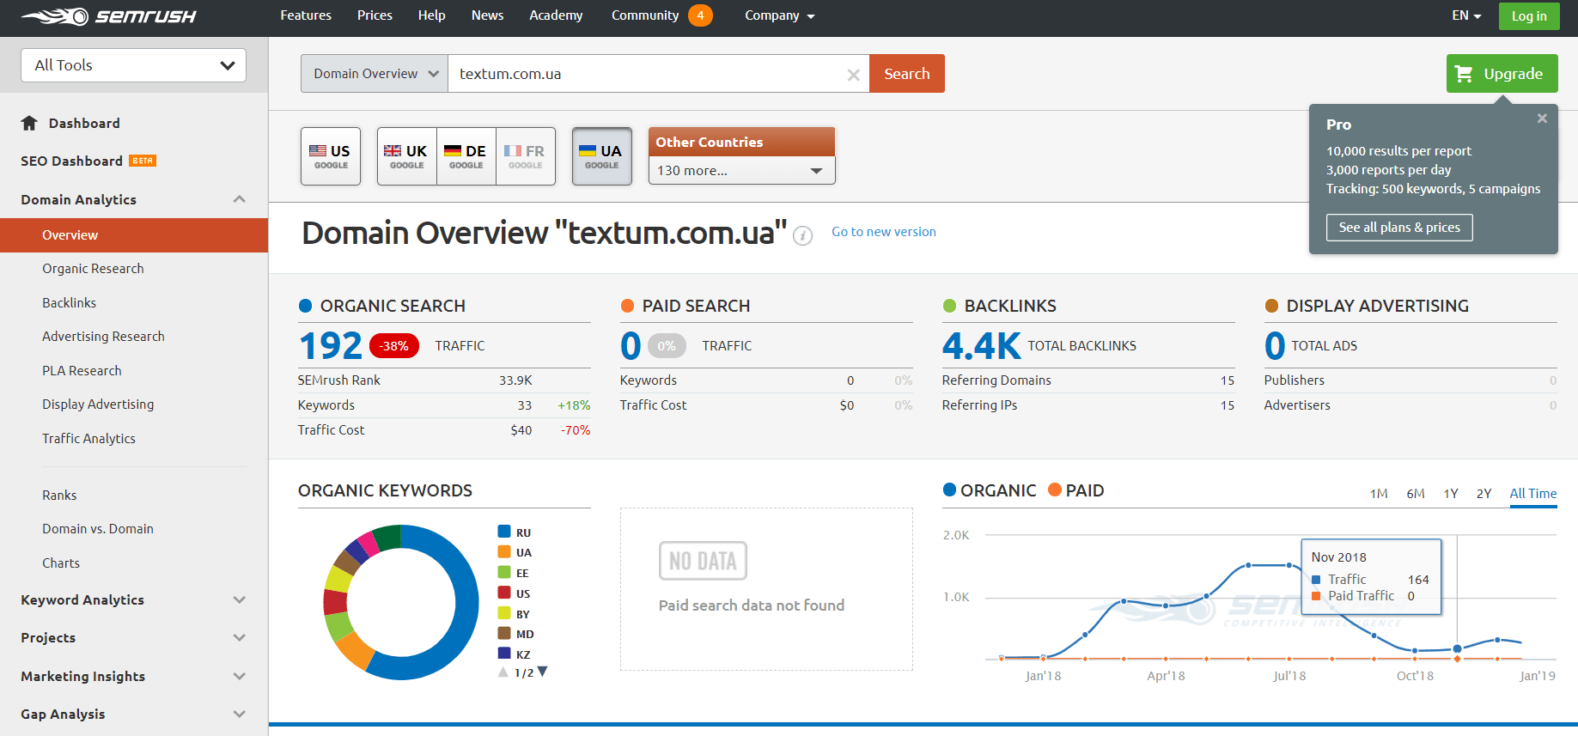The width and height of the screenshot is (1578, 736).
Task: Select the DE Google database
Action: click(x=466, y=156)
